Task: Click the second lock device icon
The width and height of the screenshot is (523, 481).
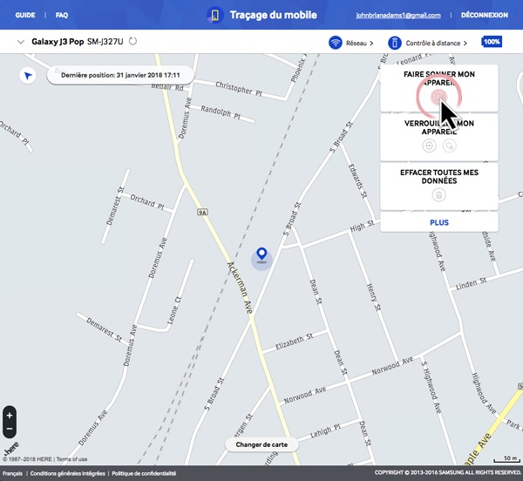Action: coord(449,146)
